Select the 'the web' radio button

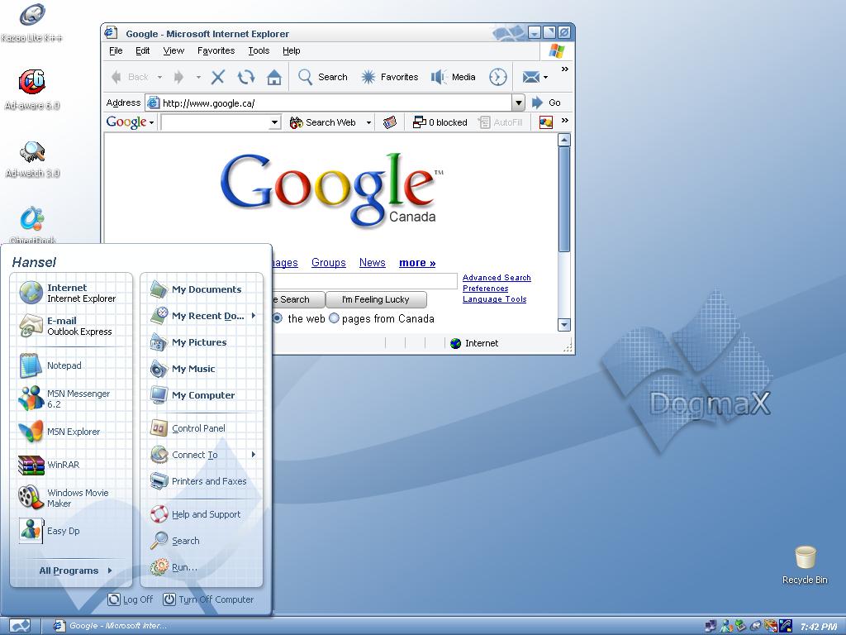278,318
